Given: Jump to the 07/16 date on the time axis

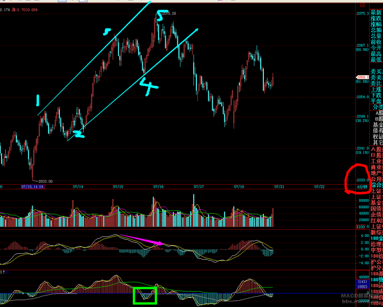Looking at the screenshot, I should point(158,187).
